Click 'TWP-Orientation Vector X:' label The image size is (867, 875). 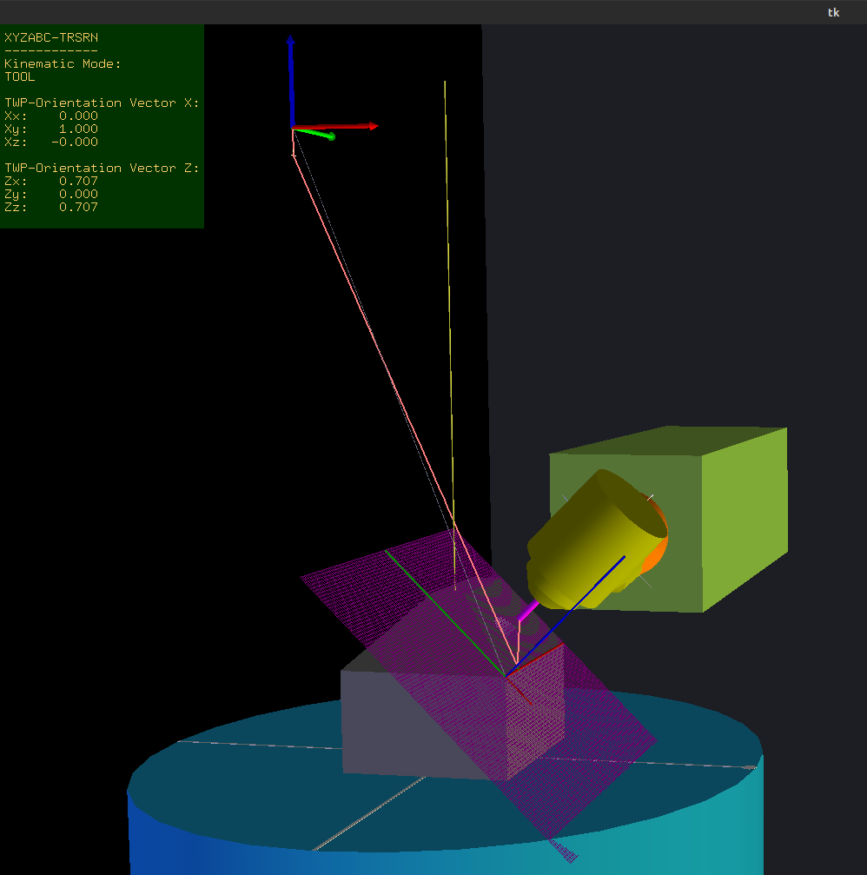point(102,103)
